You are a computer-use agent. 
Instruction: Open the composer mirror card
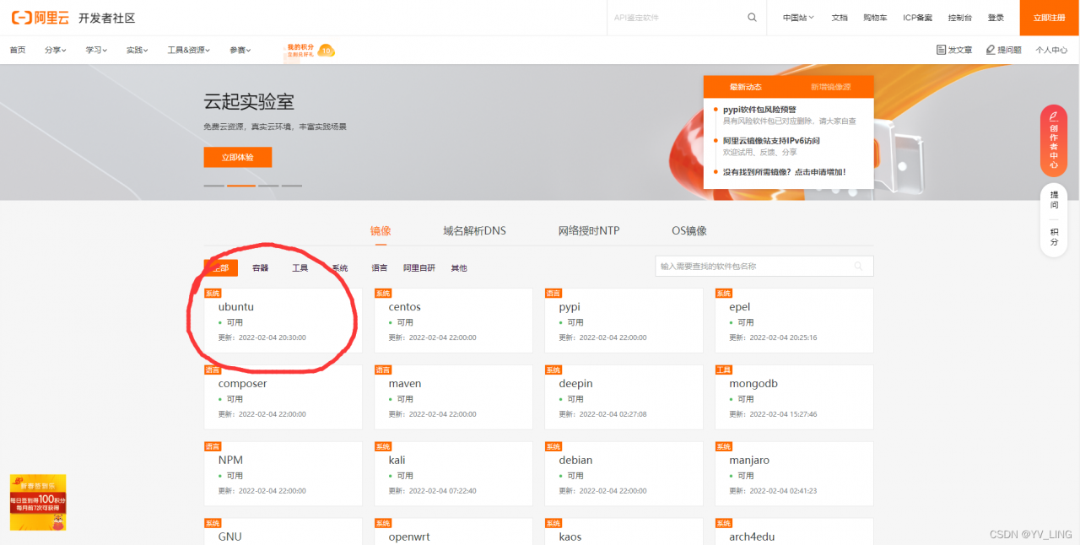click(283, 397)
